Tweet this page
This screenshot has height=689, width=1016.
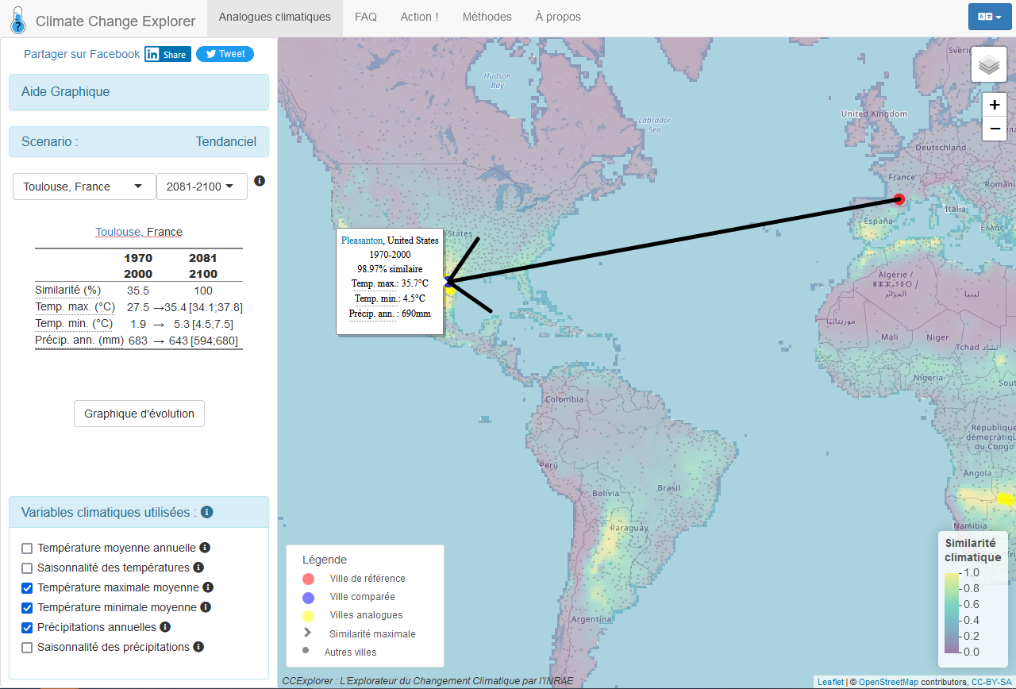(225, 54)
